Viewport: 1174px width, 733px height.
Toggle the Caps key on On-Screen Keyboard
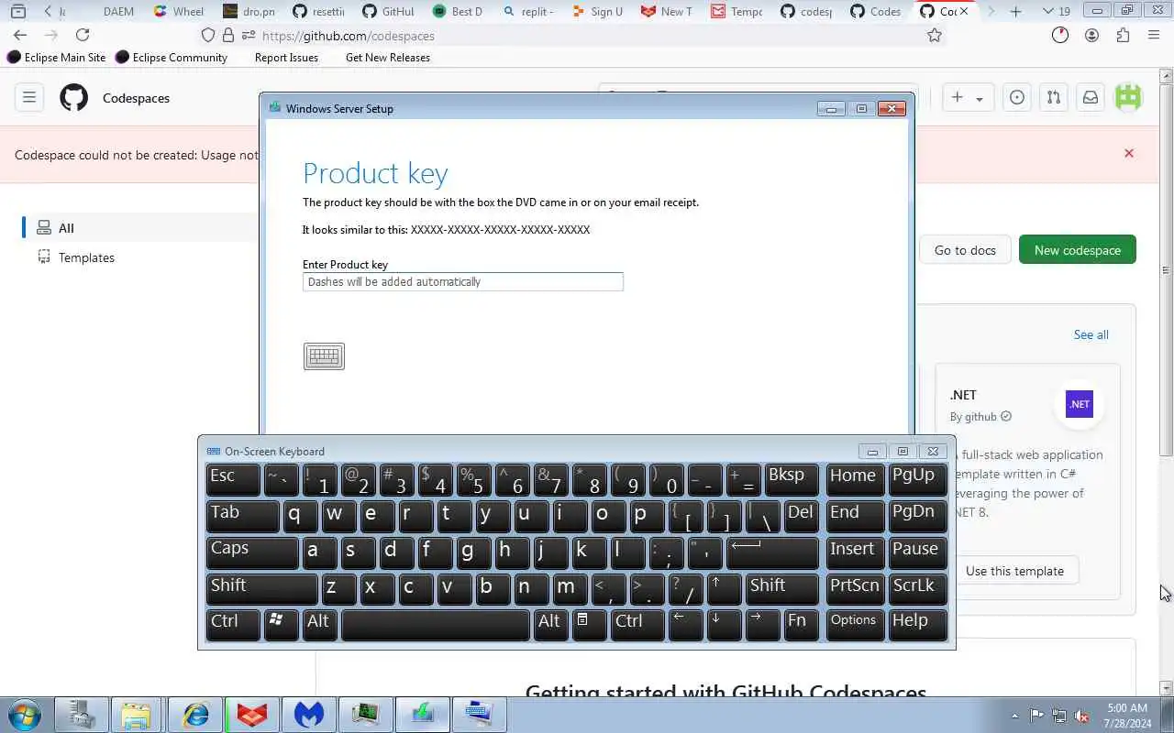click(252, 552)
